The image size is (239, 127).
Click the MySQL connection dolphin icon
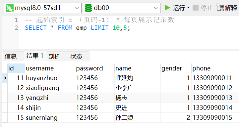tap(10, 8)
